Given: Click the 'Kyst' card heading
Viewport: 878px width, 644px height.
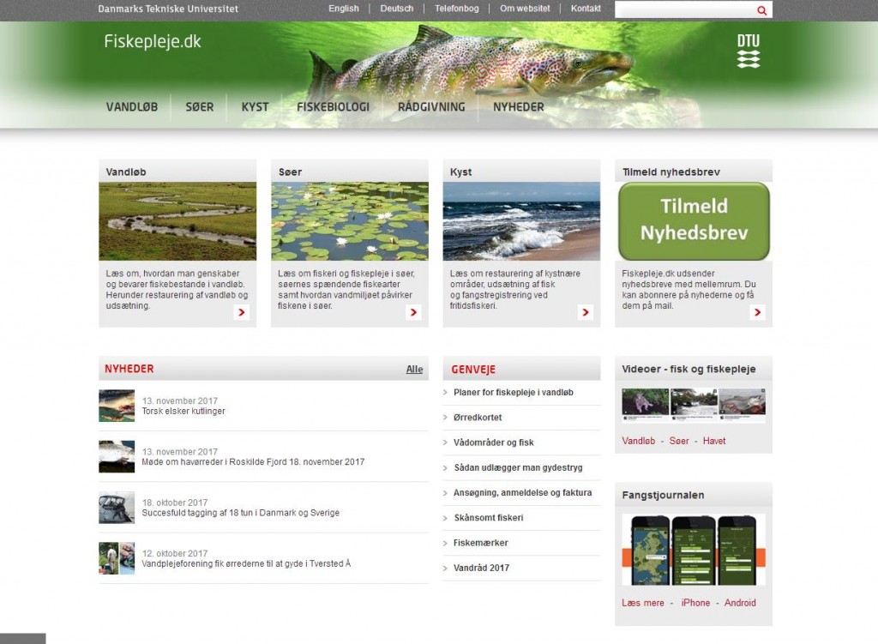Looking at the screenshot, I should point(460,172).
